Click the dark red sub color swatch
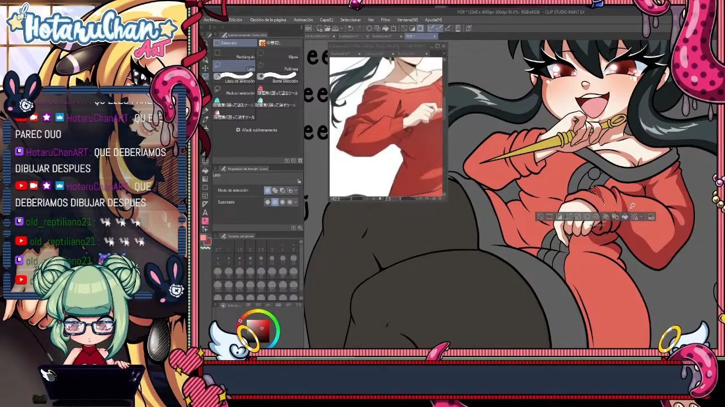Screen dimensions: 725x407 click(x=207, y=242)
